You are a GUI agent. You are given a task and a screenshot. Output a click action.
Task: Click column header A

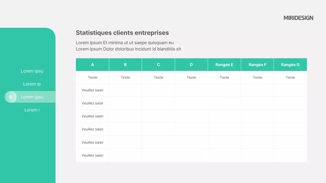[x=92, y=65]
